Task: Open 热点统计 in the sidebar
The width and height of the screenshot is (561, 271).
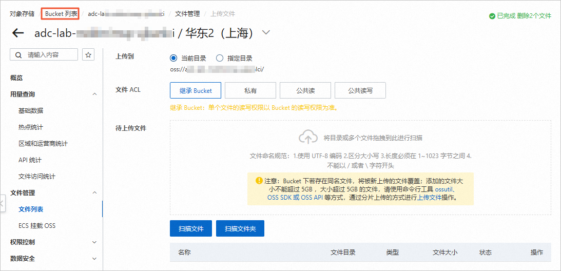Action: [x=31, y=127]
